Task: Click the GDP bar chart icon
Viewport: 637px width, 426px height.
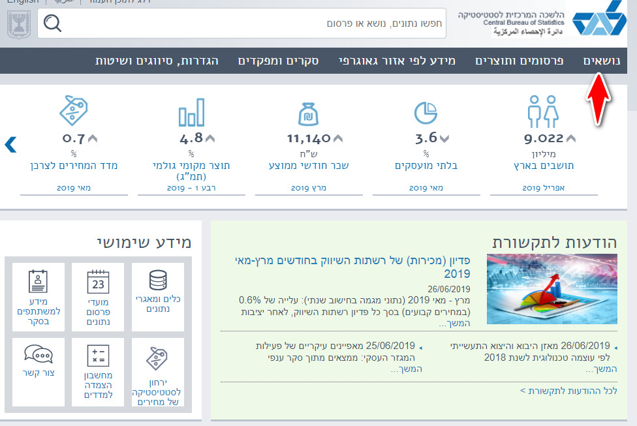Action: [x=191, y=113]
